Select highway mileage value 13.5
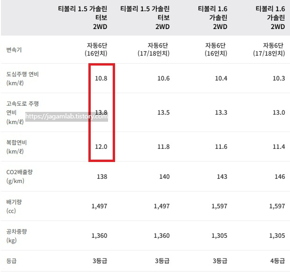This screenshot has height=272, width=290. tap(164, 112)
